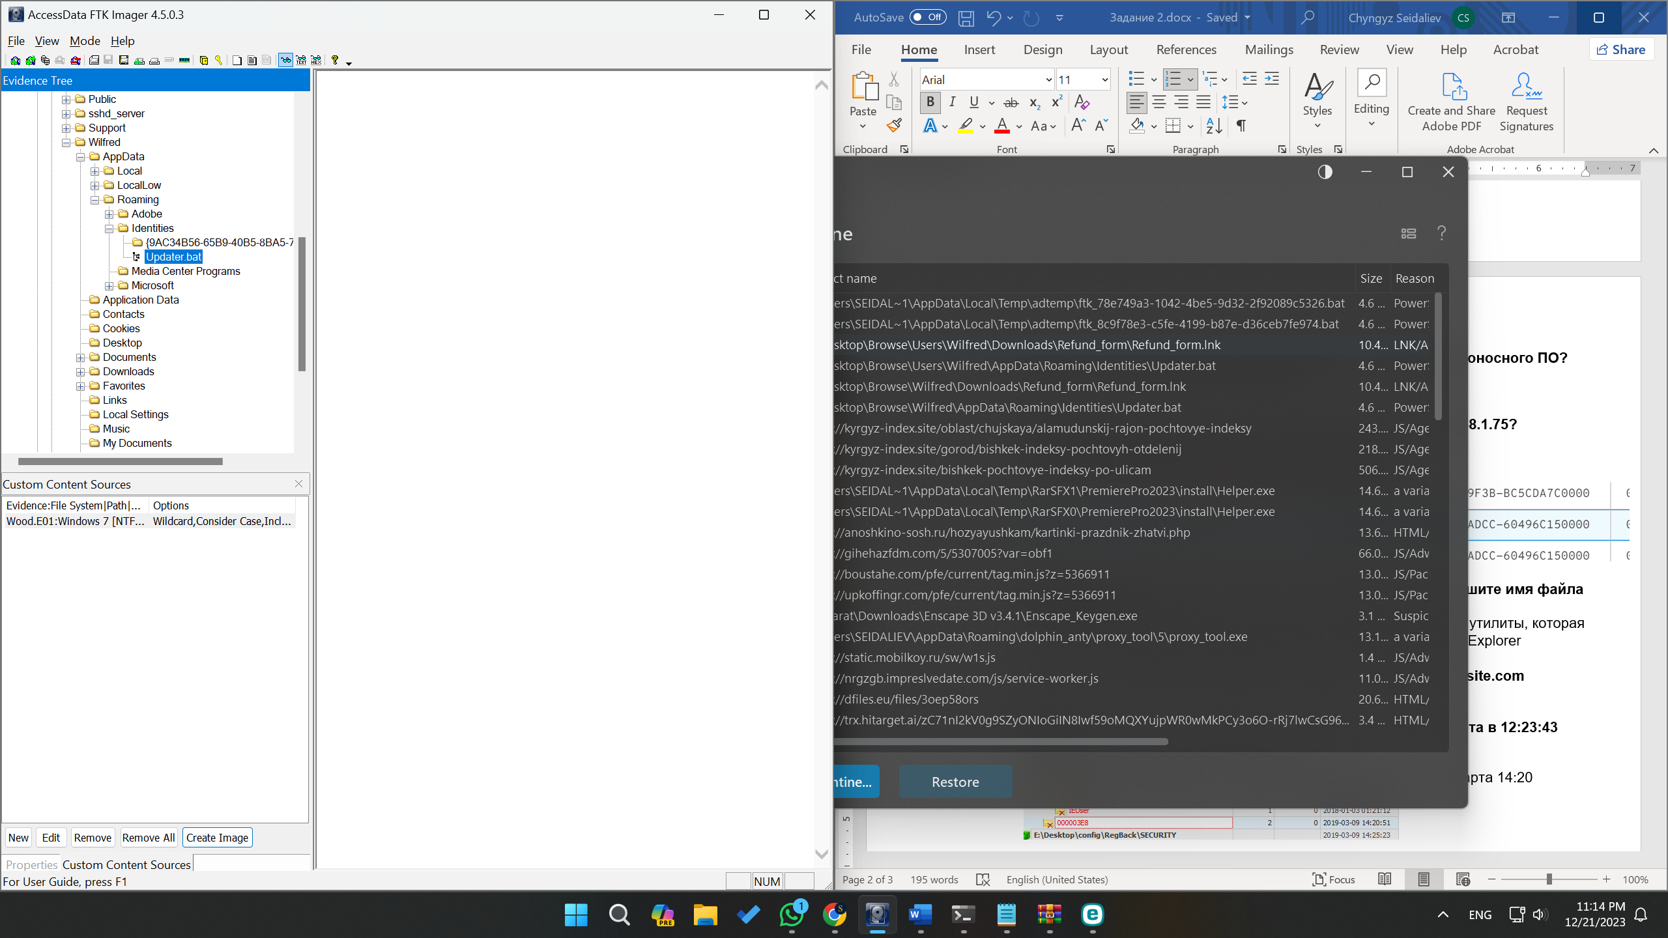Click the New button in Custom Content Sources
Viewport: 1668px width, 938px height.
(x=18, y=838)
